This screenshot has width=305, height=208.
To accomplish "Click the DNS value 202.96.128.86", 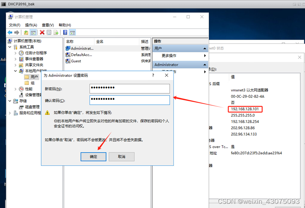I will [x=243, y=128].
